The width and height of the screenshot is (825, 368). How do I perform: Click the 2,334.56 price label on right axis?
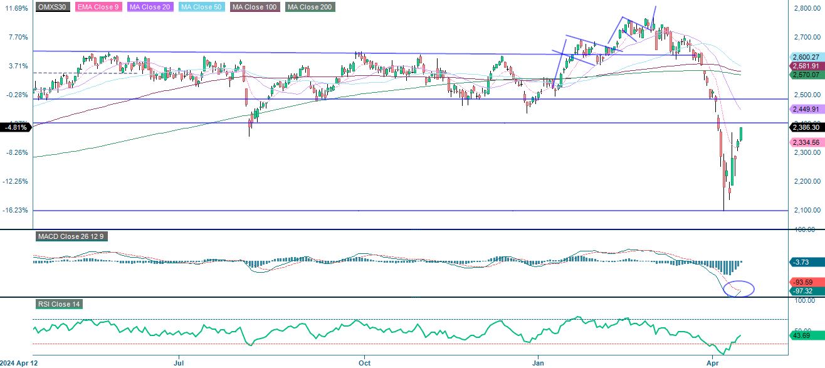[x=806, y=142]
